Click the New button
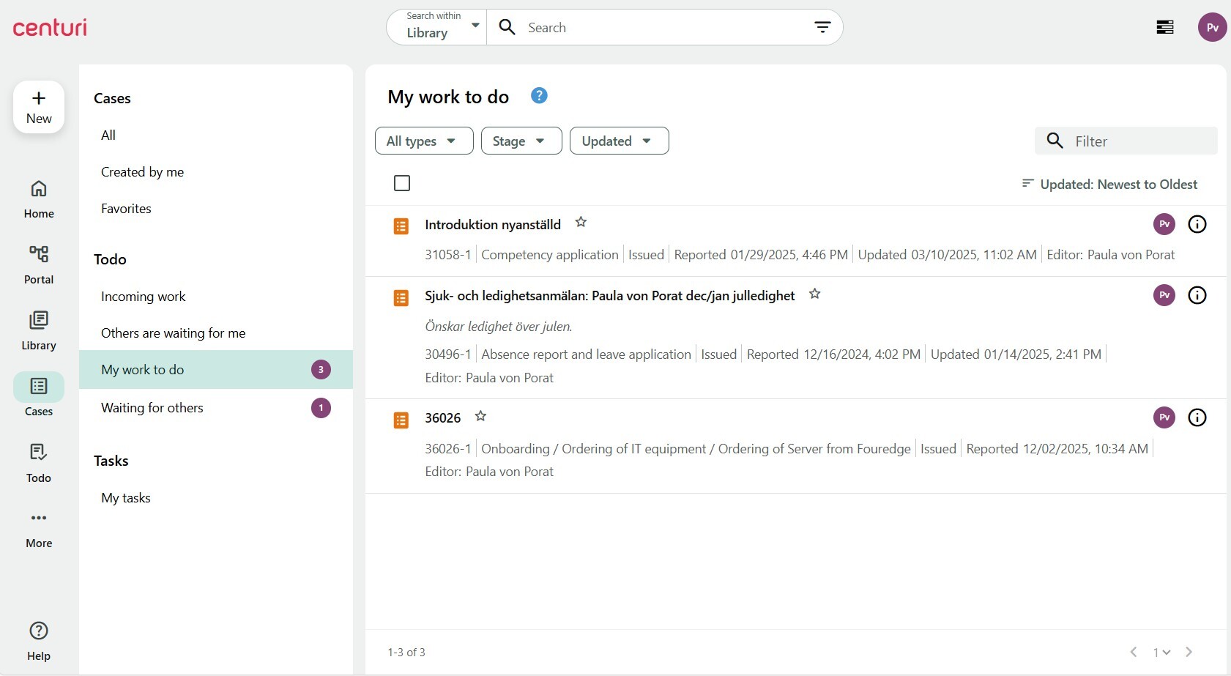The height and width of the screenshot is (676, 1231). click(x=39, y=107)
